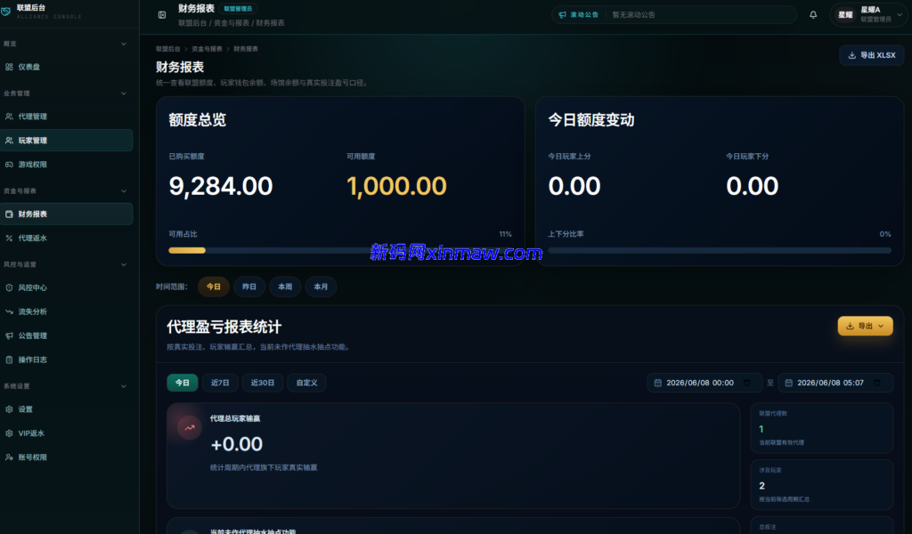
Task: Select the 财务报表 wallet icon
Action: [9, 214]
